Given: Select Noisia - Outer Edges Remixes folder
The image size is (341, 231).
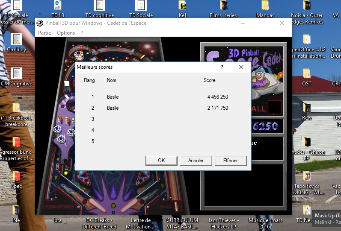Looking at the screenshot, I should pyautogui.click(x=307, y=6).
